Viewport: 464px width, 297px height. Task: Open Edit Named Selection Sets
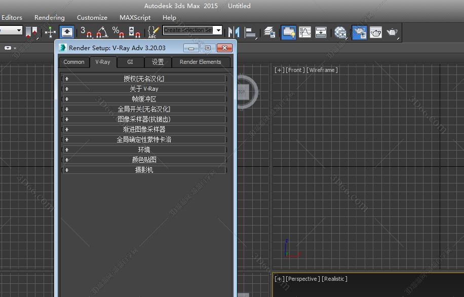tap(153, 32)
